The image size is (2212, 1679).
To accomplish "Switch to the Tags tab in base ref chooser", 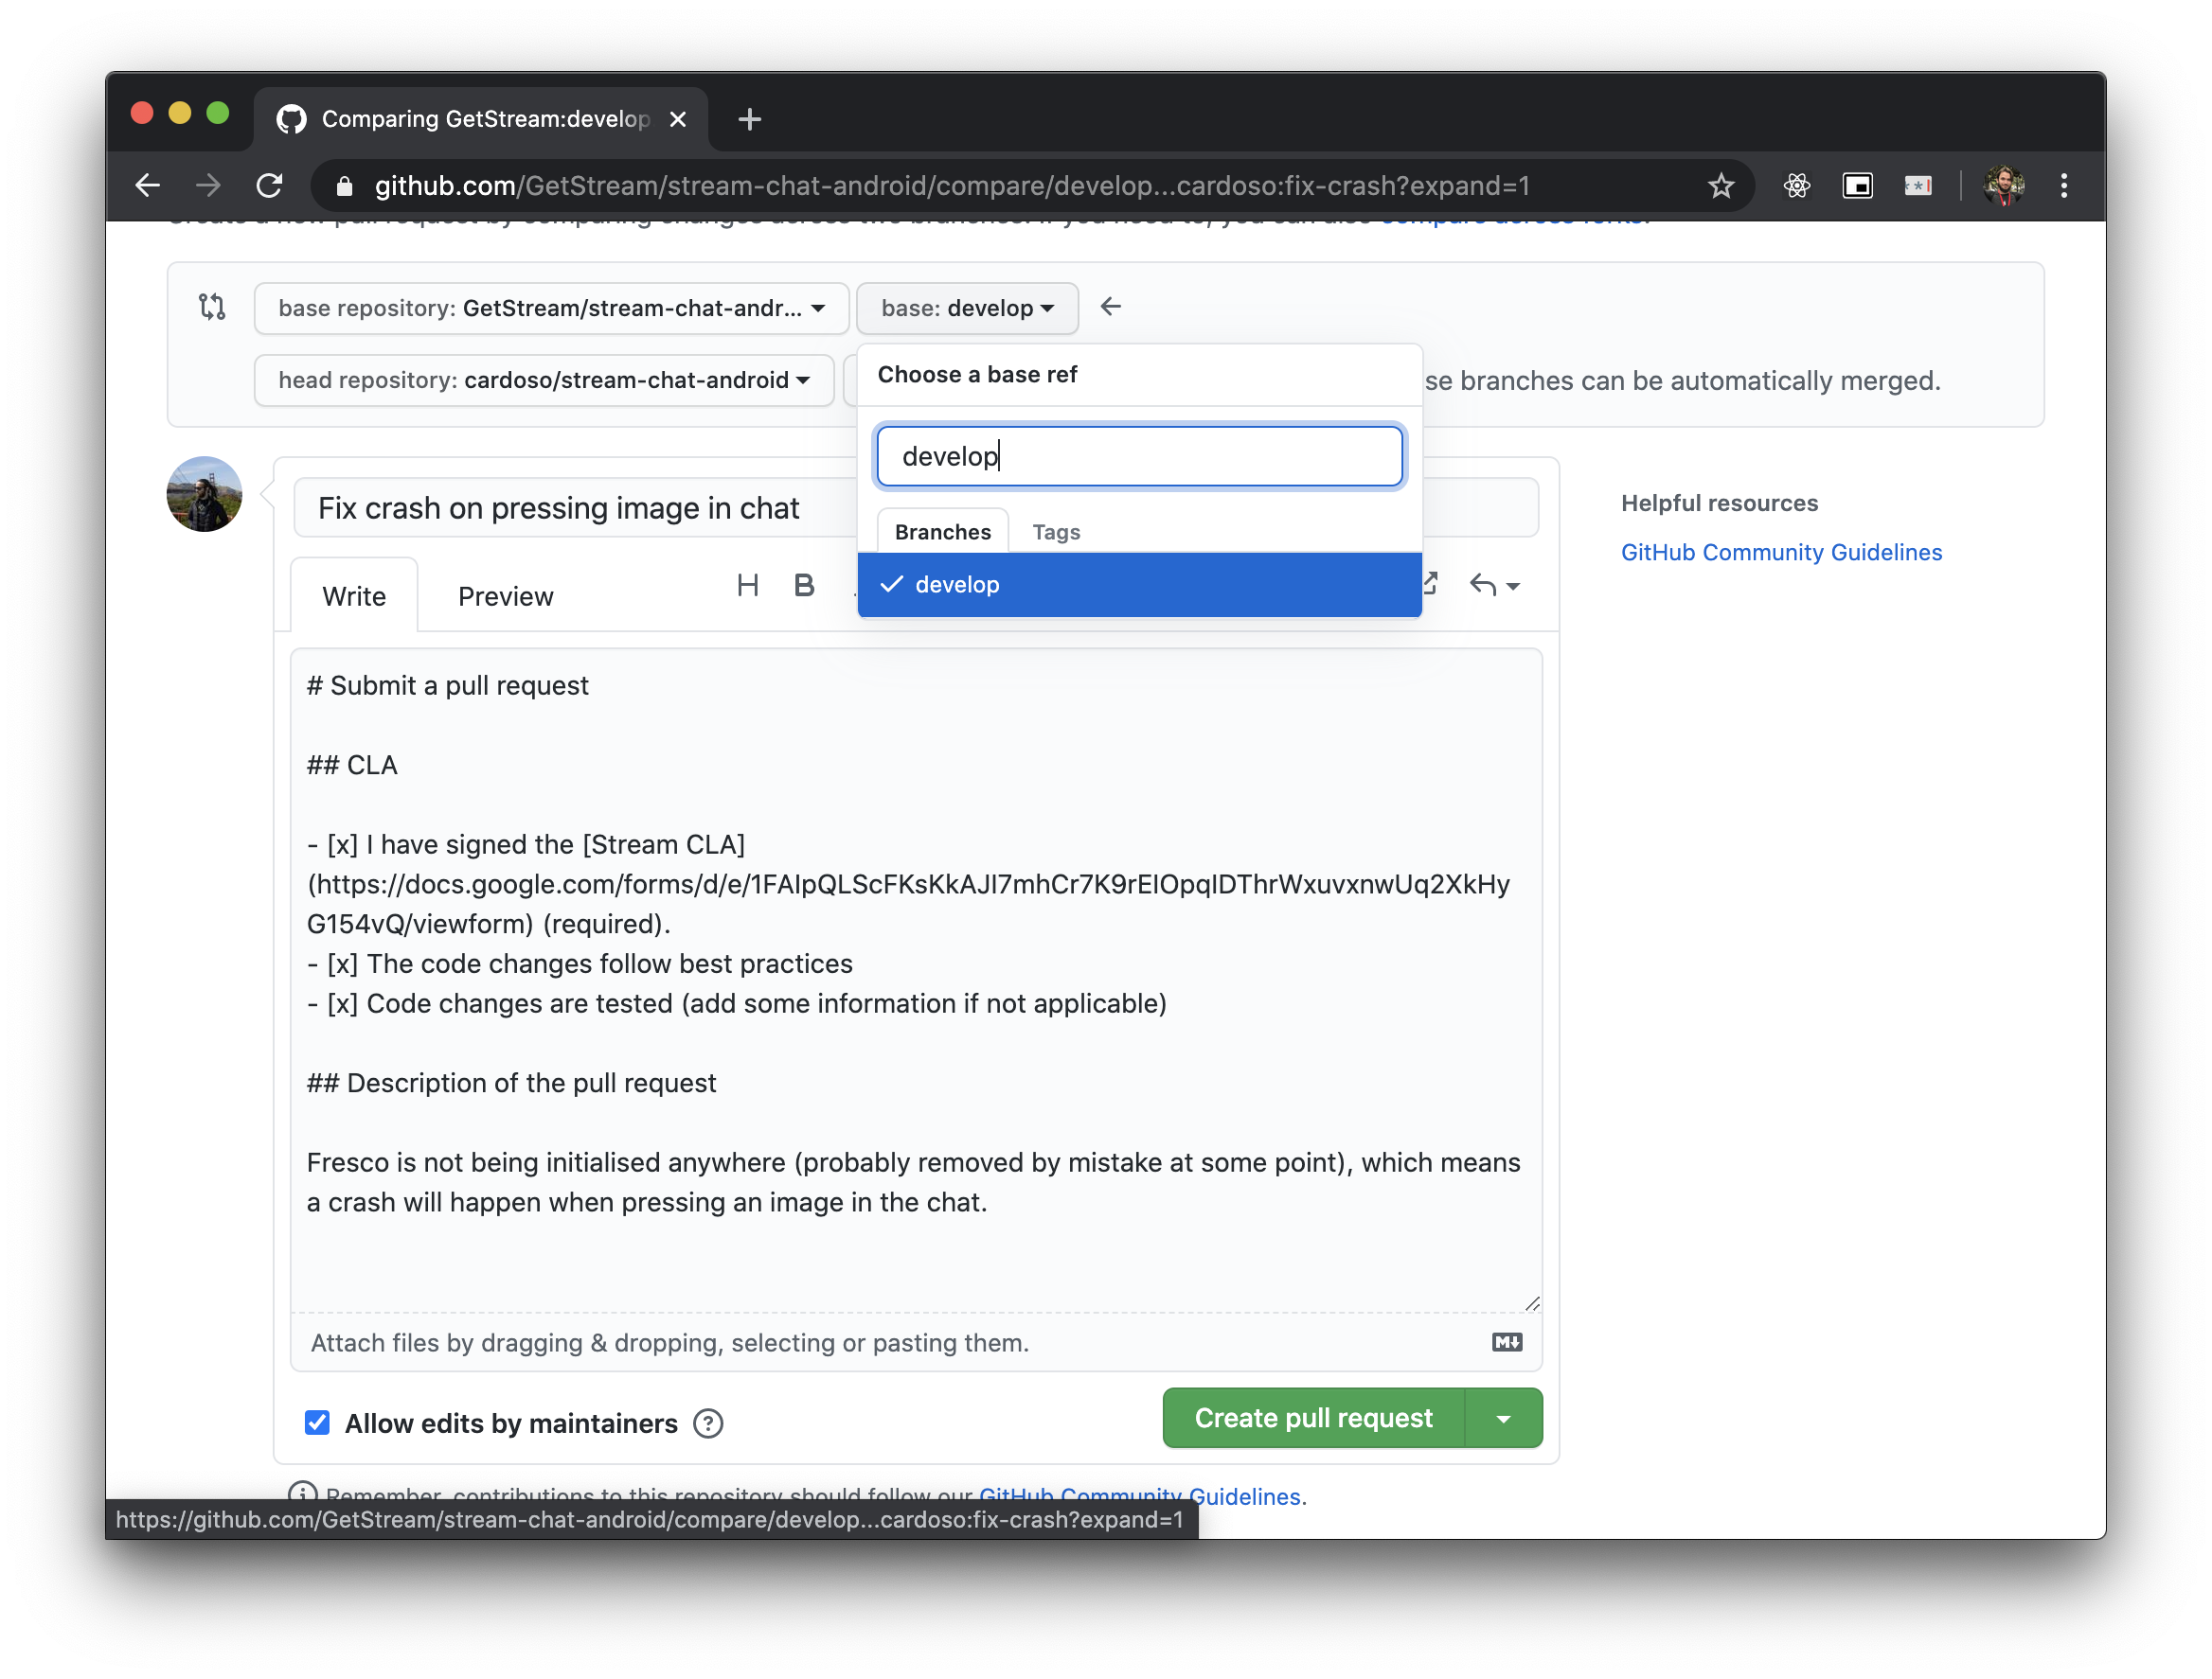I will pyautogui.click(x=1051, y=529).
